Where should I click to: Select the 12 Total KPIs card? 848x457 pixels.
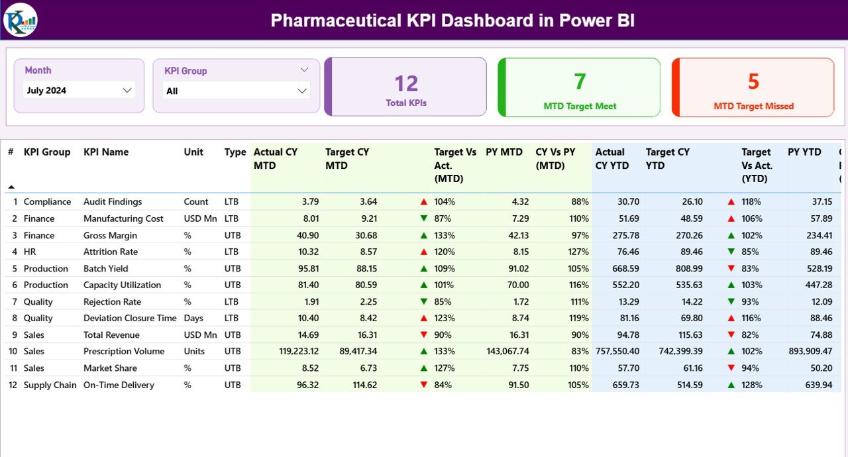tap(405, 87)
